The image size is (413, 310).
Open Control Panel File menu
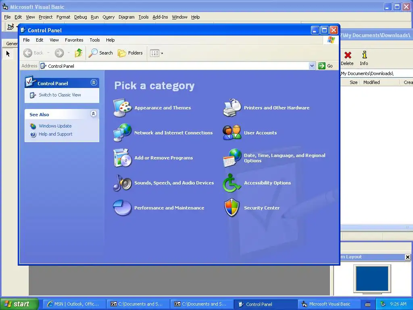coord(26,40)
